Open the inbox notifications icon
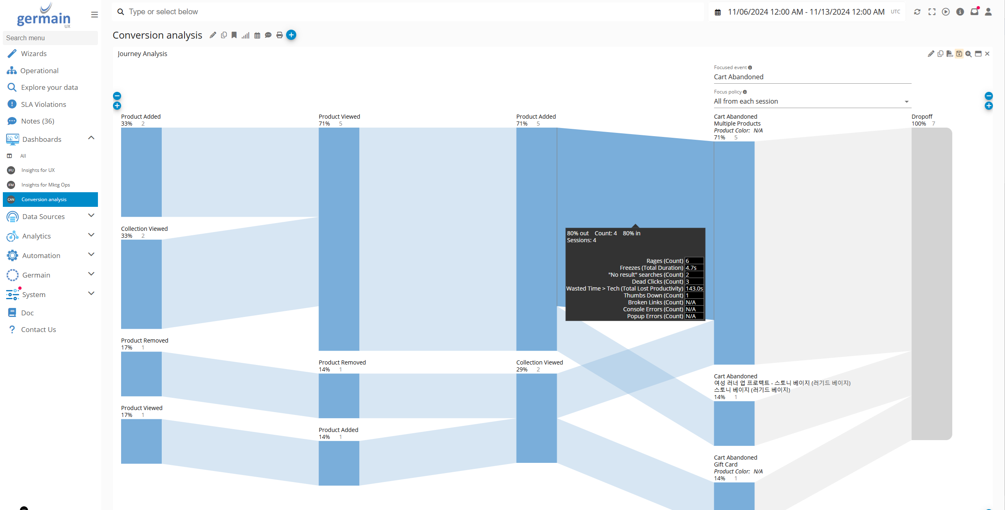The width and height of the screenshot is (1005, 510). tap(974, 12)
